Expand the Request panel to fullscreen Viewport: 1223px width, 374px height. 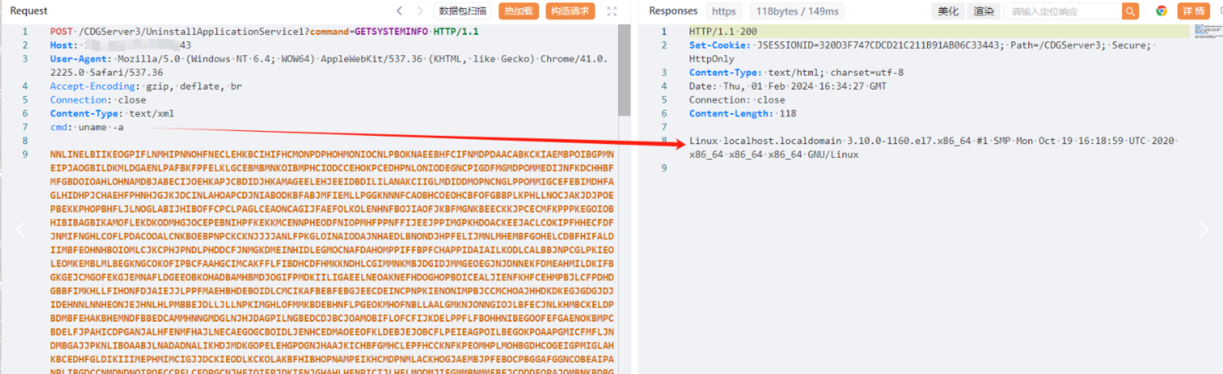612,11
